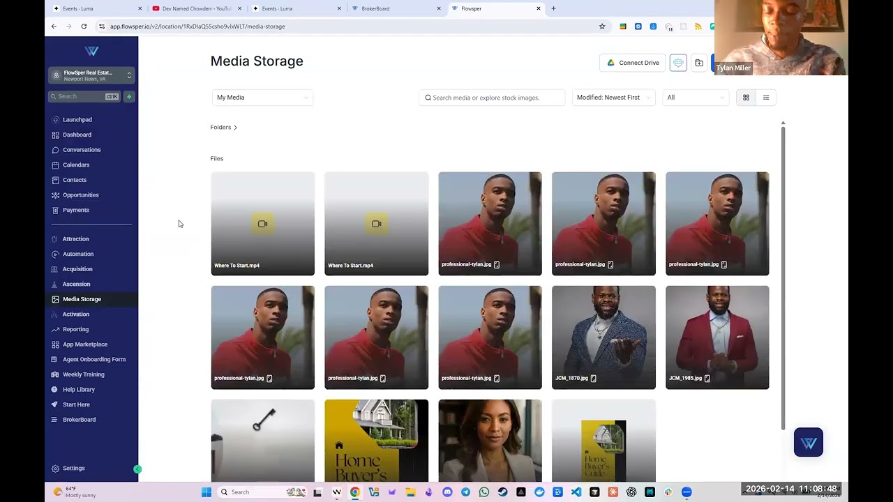Viewport: 893px width, 502px height.
Task: Click the Ascension sidebar icon
Action: 55,284
